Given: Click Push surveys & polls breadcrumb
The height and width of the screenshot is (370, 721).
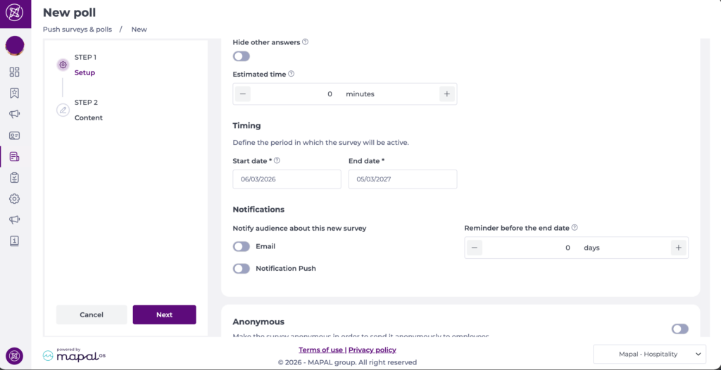Looking at the screenshot, I should click(x=77, y=30).
